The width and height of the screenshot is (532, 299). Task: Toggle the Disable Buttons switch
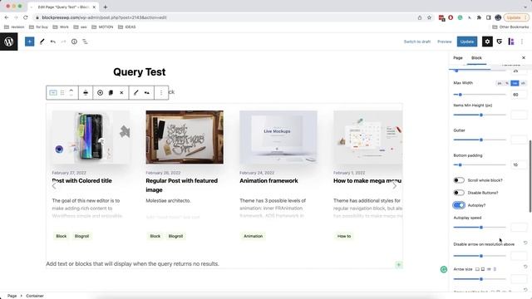[459, 193]
